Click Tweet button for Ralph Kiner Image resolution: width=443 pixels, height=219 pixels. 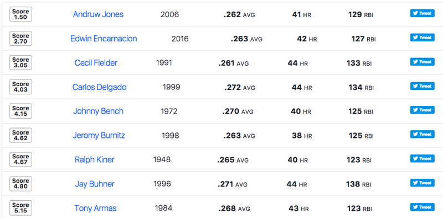pos(422,158)
